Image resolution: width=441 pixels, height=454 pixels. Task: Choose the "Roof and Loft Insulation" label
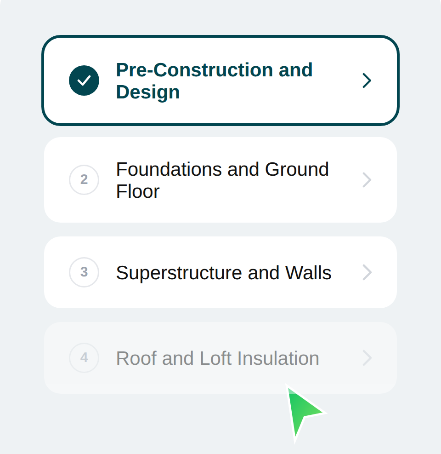(x=217, y=358)
